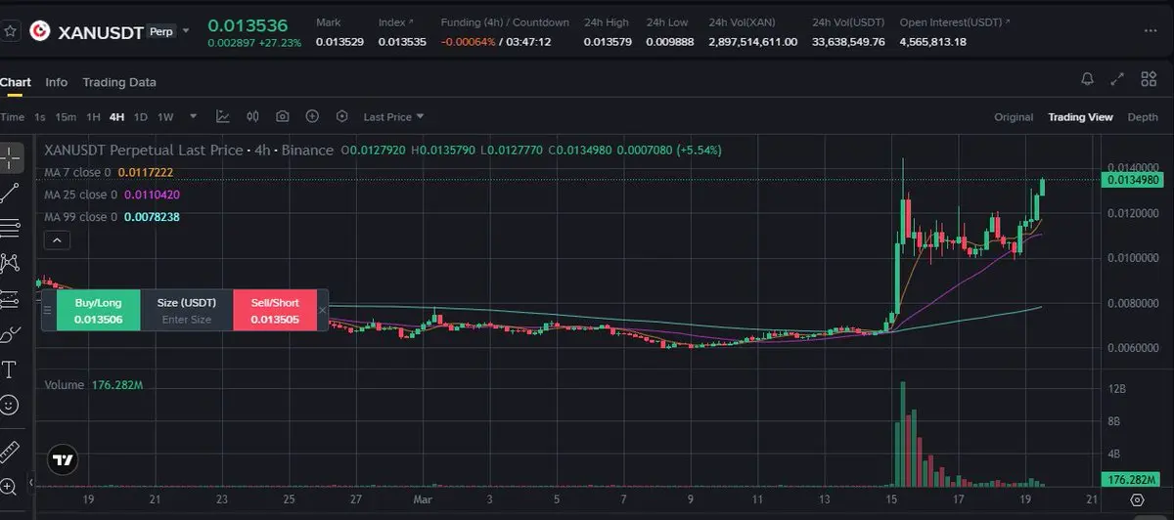This screenshot has height=520, width=1174.
Task: Open price alert bell icon
Action: (x=1087, y=79)
